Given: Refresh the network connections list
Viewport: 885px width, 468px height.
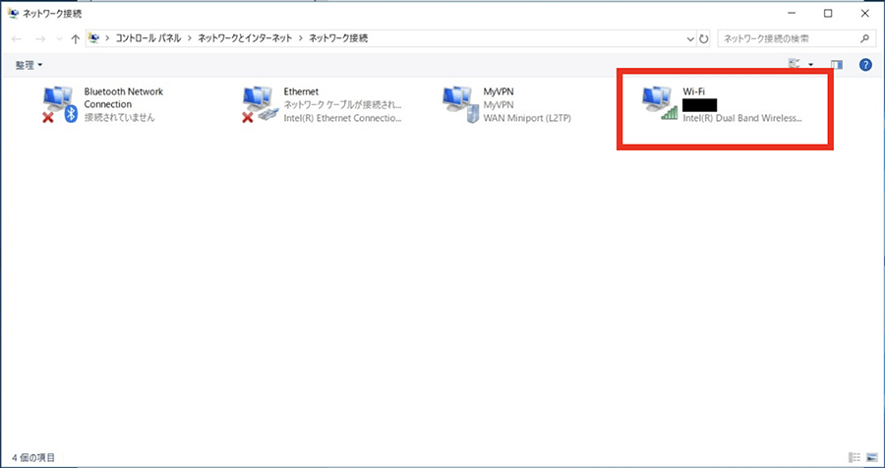Looking at the screenshot, I should [704, 39].
